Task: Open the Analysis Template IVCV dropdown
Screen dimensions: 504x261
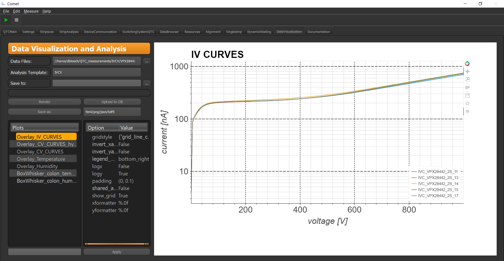Action: click(97, 72)
